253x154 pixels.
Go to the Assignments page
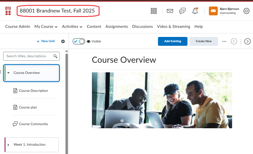pyautogui.click(x=116, y=27)
